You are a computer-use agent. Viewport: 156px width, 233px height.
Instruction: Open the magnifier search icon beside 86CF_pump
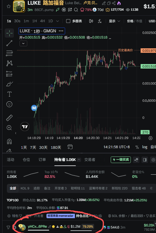(76, 10)
